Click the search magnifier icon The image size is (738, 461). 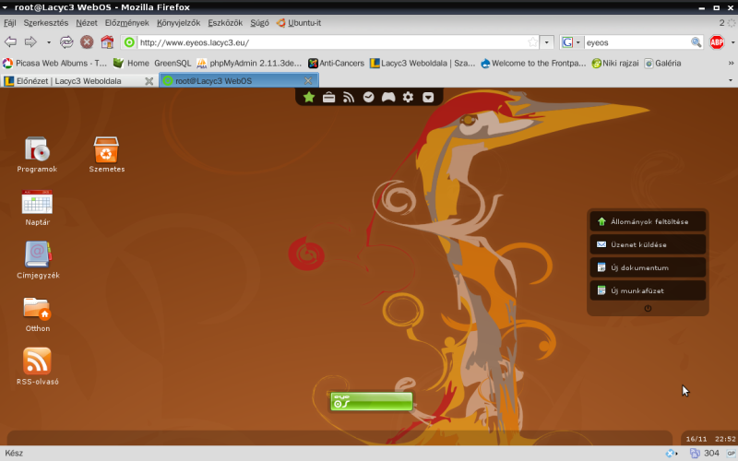pos(696,42)
